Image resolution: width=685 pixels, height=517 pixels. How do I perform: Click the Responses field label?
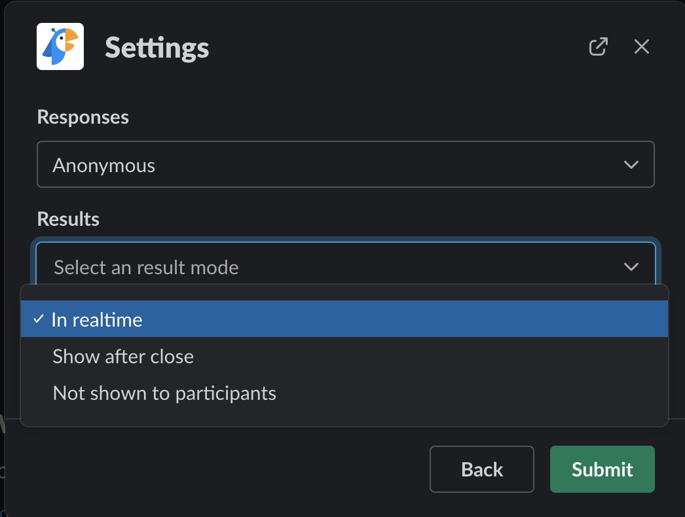(83, 117)
